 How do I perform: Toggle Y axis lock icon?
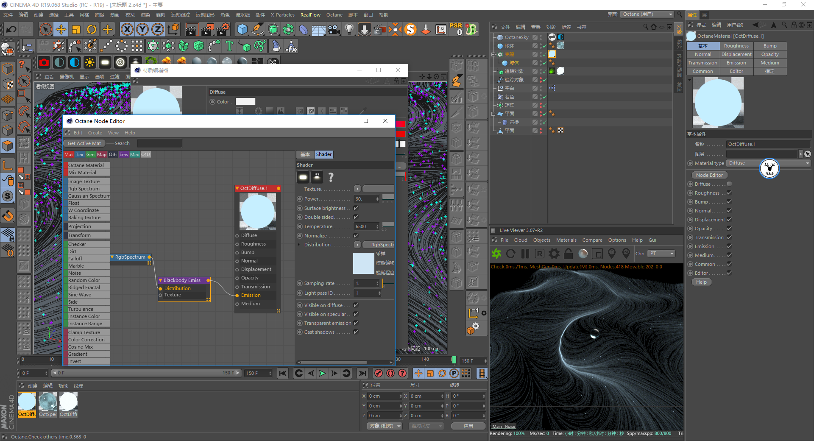pyautogui.click(x=142, y=29)
